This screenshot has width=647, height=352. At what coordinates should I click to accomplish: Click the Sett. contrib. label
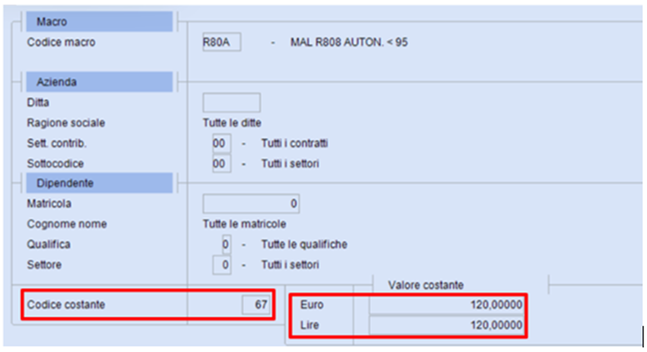coord(57,143)
